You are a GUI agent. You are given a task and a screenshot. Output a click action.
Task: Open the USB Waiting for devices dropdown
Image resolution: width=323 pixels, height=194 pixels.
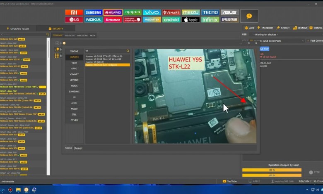pyautogui.click(x=286, y=35)
